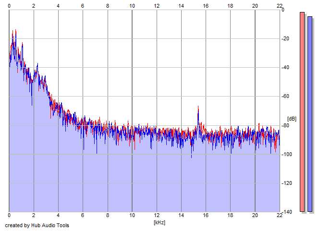319x231 pixels.
Task: Click the -40 dB axis value
Action: [285, 68]
